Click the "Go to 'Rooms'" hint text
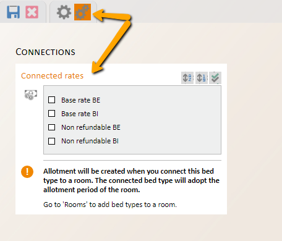This screenshot has width=282, height=241. pos(110,205)
